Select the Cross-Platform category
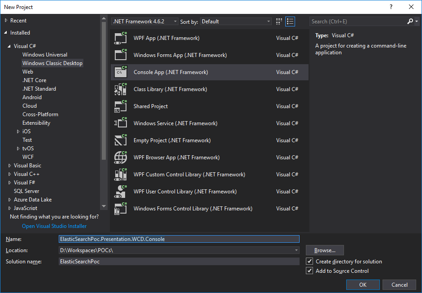Screen dimensions: 422x293 coord(40,114)
